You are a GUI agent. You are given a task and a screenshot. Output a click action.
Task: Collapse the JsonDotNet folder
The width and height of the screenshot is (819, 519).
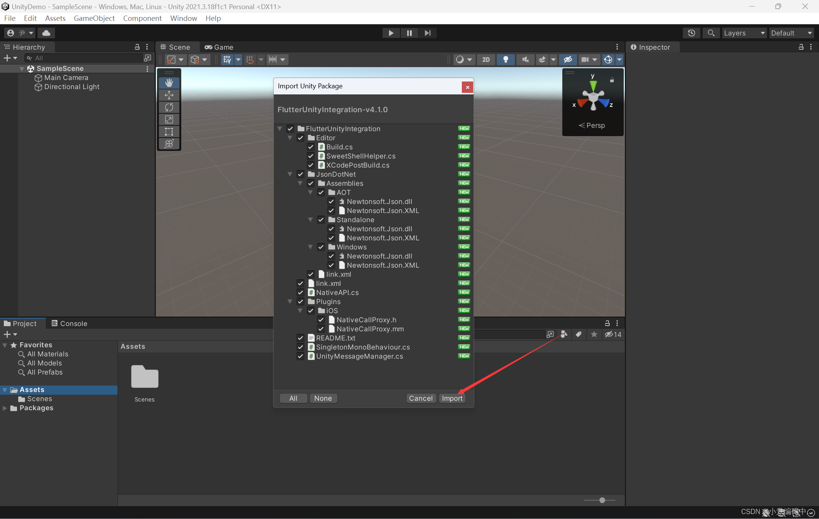(x=290, y=174)
